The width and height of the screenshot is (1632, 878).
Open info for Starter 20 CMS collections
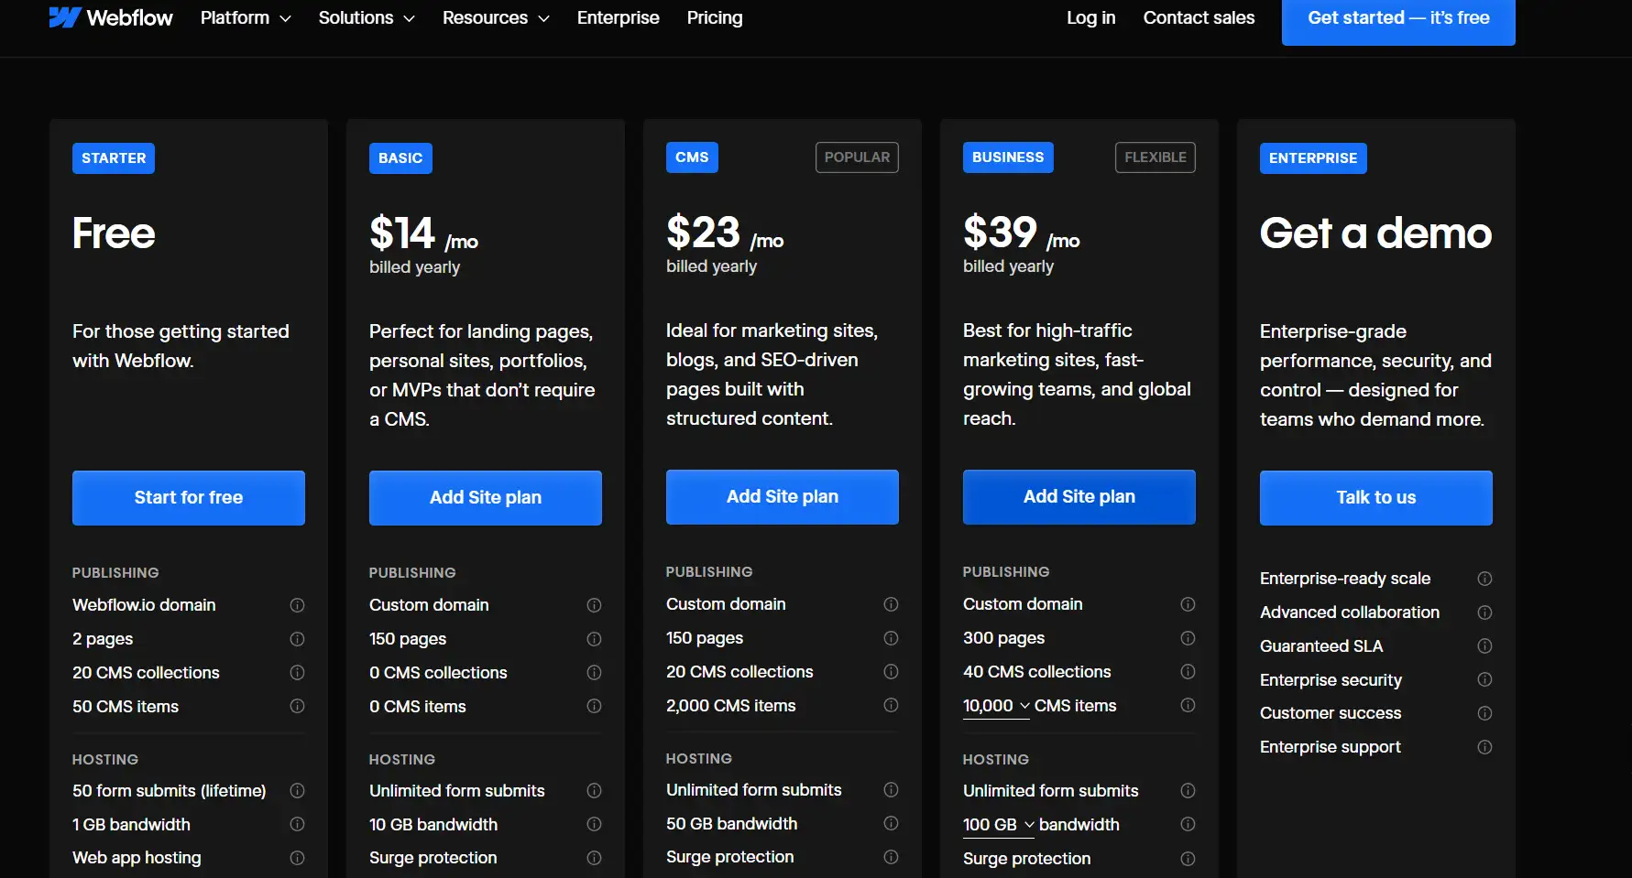(297, 673)
